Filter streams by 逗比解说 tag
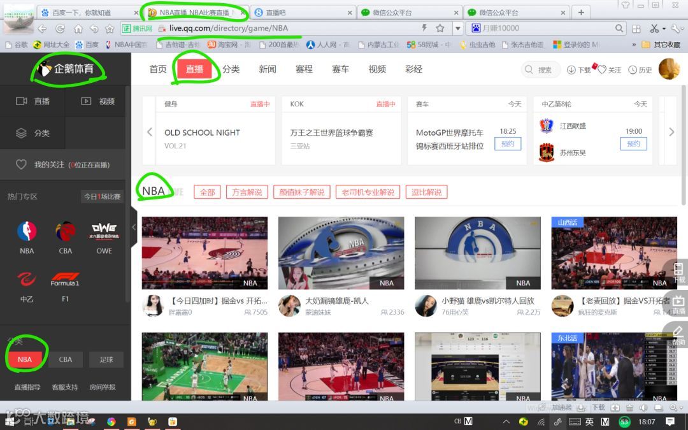Viewport: 688px width, 430px height. [426, 192]
